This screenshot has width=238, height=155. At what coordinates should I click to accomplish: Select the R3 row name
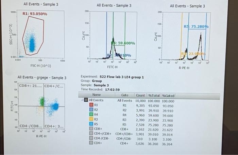click(96, 119)
